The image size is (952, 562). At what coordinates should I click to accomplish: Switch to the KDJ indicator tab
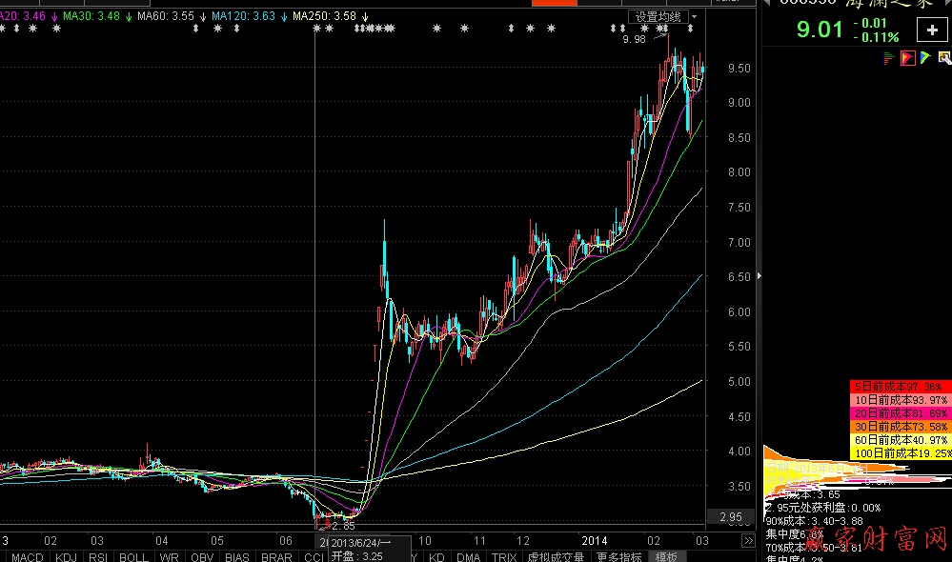(x=67, y=556)
